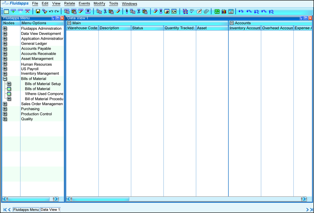Collapse the Bills of Material tree node
This screenshot has width=314, height=213.
(5, 79)
